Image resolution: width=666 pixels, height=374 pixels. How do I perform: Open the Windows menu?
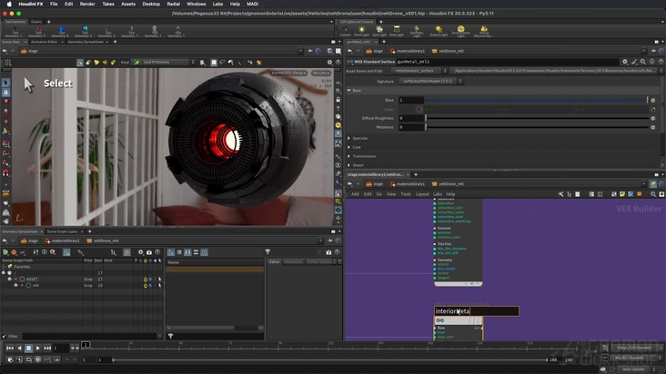[197, 4]
